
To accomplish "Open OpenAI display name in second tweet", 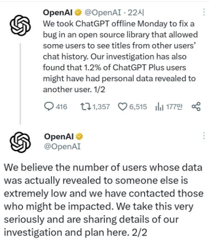I will pyautogui.click(x=59, y=136).
